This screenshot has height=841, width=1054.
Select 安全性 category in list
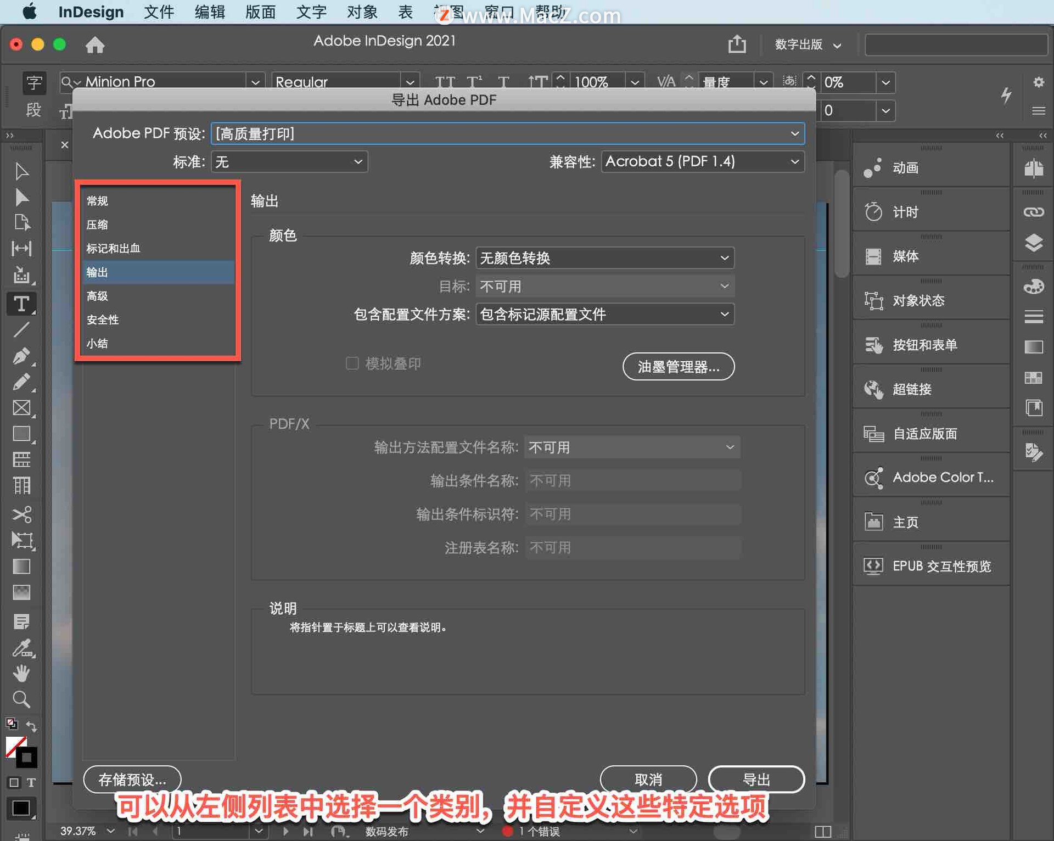(158, 319)
